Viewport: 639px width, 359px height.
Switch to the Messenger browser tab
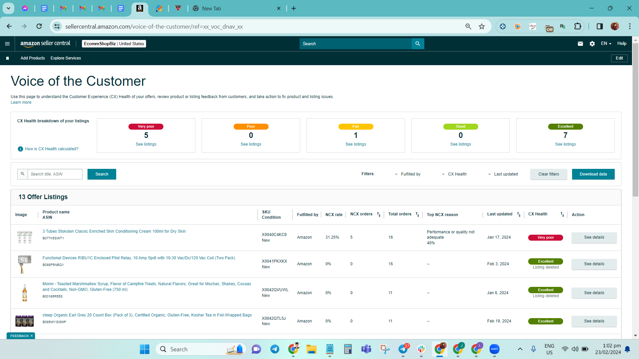click(x=25, y=8)
